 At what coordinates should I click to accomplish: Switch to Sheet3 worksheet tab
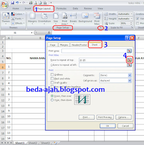45,143
